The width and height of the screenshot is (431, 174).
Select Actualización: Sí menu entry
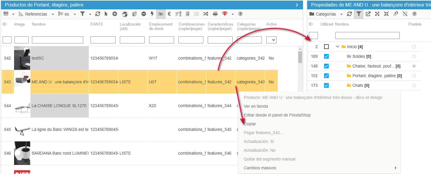259,141
